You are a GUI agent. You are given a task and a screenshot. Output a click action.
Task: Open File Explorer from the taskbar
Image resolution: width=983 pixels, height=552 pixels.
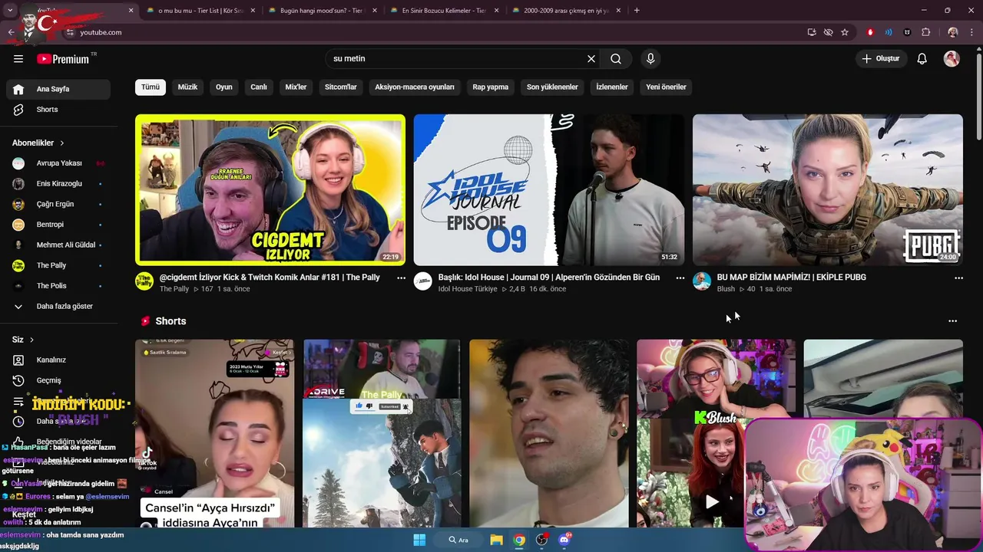pyautogui.click(x=497, y=540)
